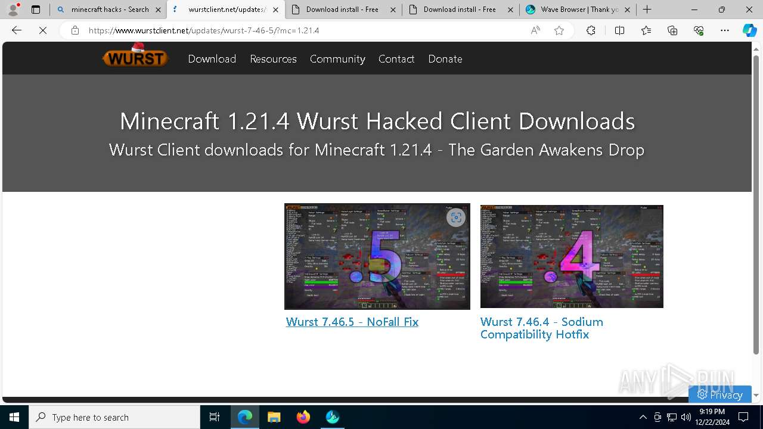The image size is (763, 429).
Task: Open network settings in tray
Action: (672, 417)
